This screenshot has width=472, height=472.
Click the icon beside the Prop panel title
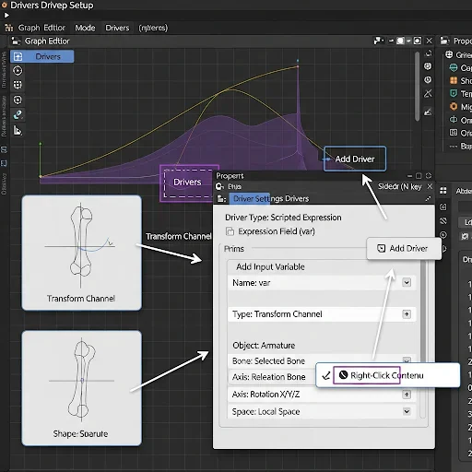point(444,41)
